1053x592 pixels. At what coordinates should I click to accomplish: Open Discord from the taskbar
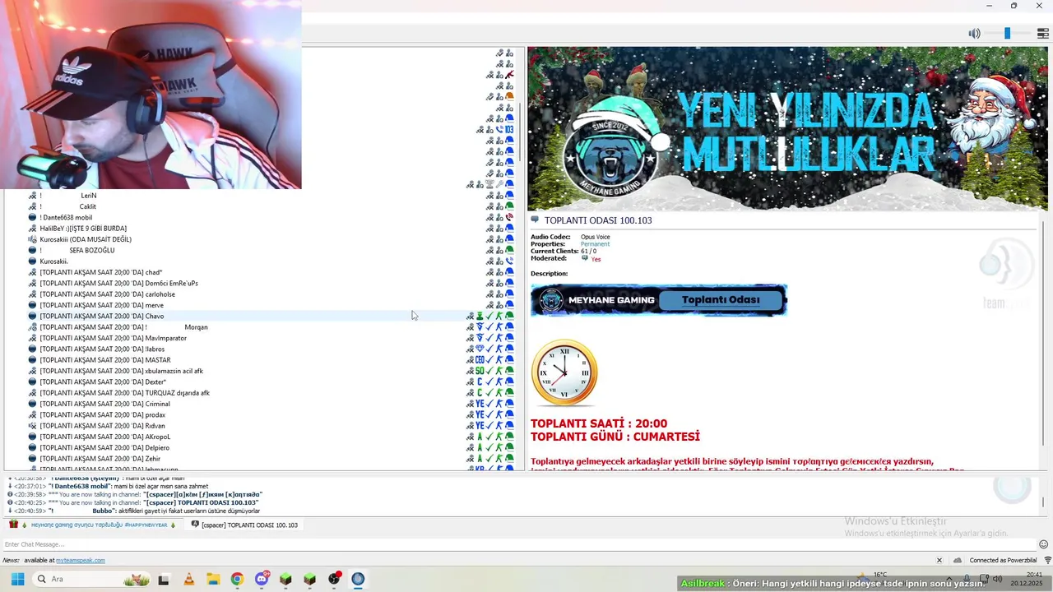pos(262,579)
